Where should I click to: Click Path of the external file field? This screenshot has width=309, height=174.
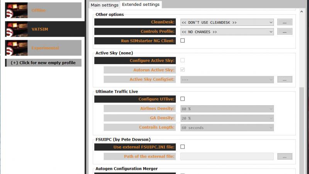tap(227, 157)
